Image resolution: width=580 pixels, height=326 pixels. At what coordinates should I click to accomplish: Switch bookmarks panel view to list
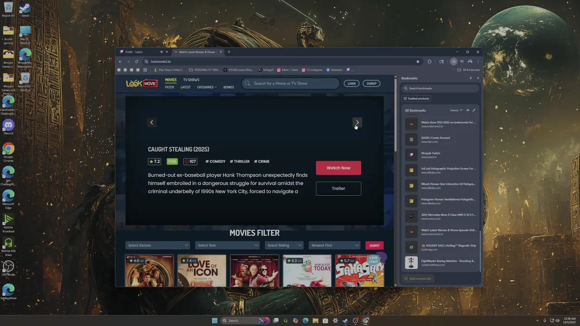pos(468,110)
